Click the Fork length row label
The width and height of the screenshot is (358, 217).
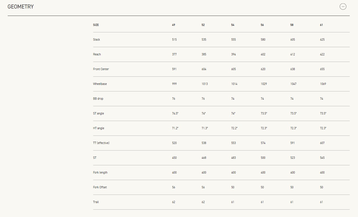click(x=100, y=173)
